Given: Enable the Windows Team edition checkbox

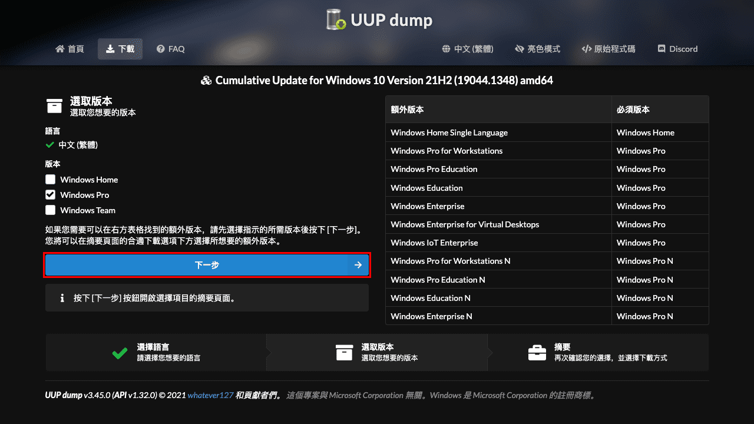Looking at the screenshot, I should pos(50,210).
